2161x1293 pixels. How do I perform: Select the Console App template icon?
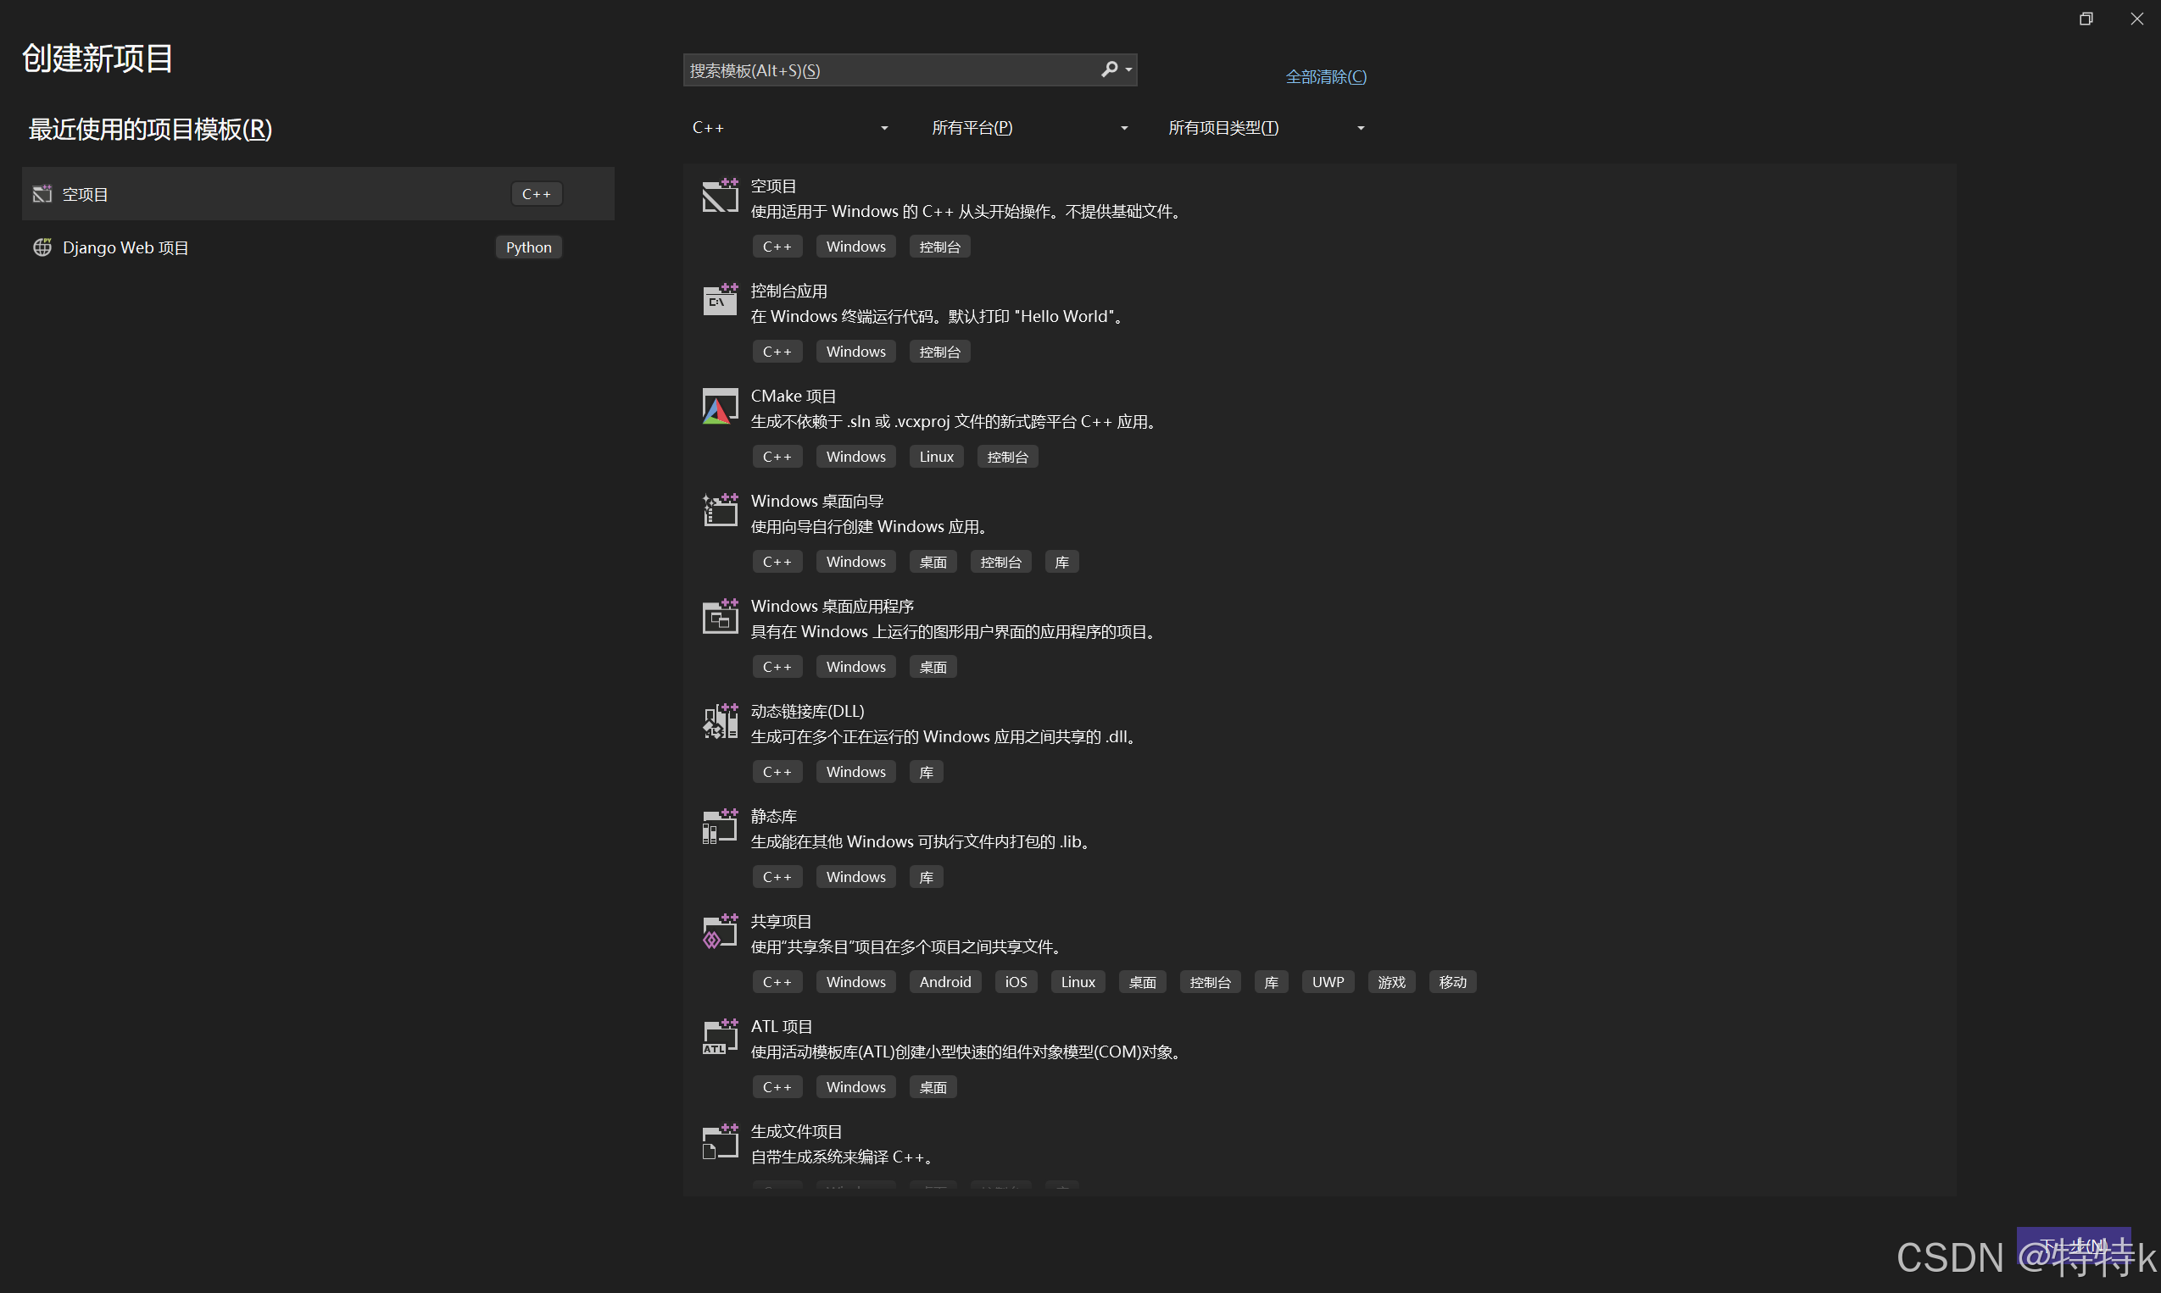click(719, 301)
